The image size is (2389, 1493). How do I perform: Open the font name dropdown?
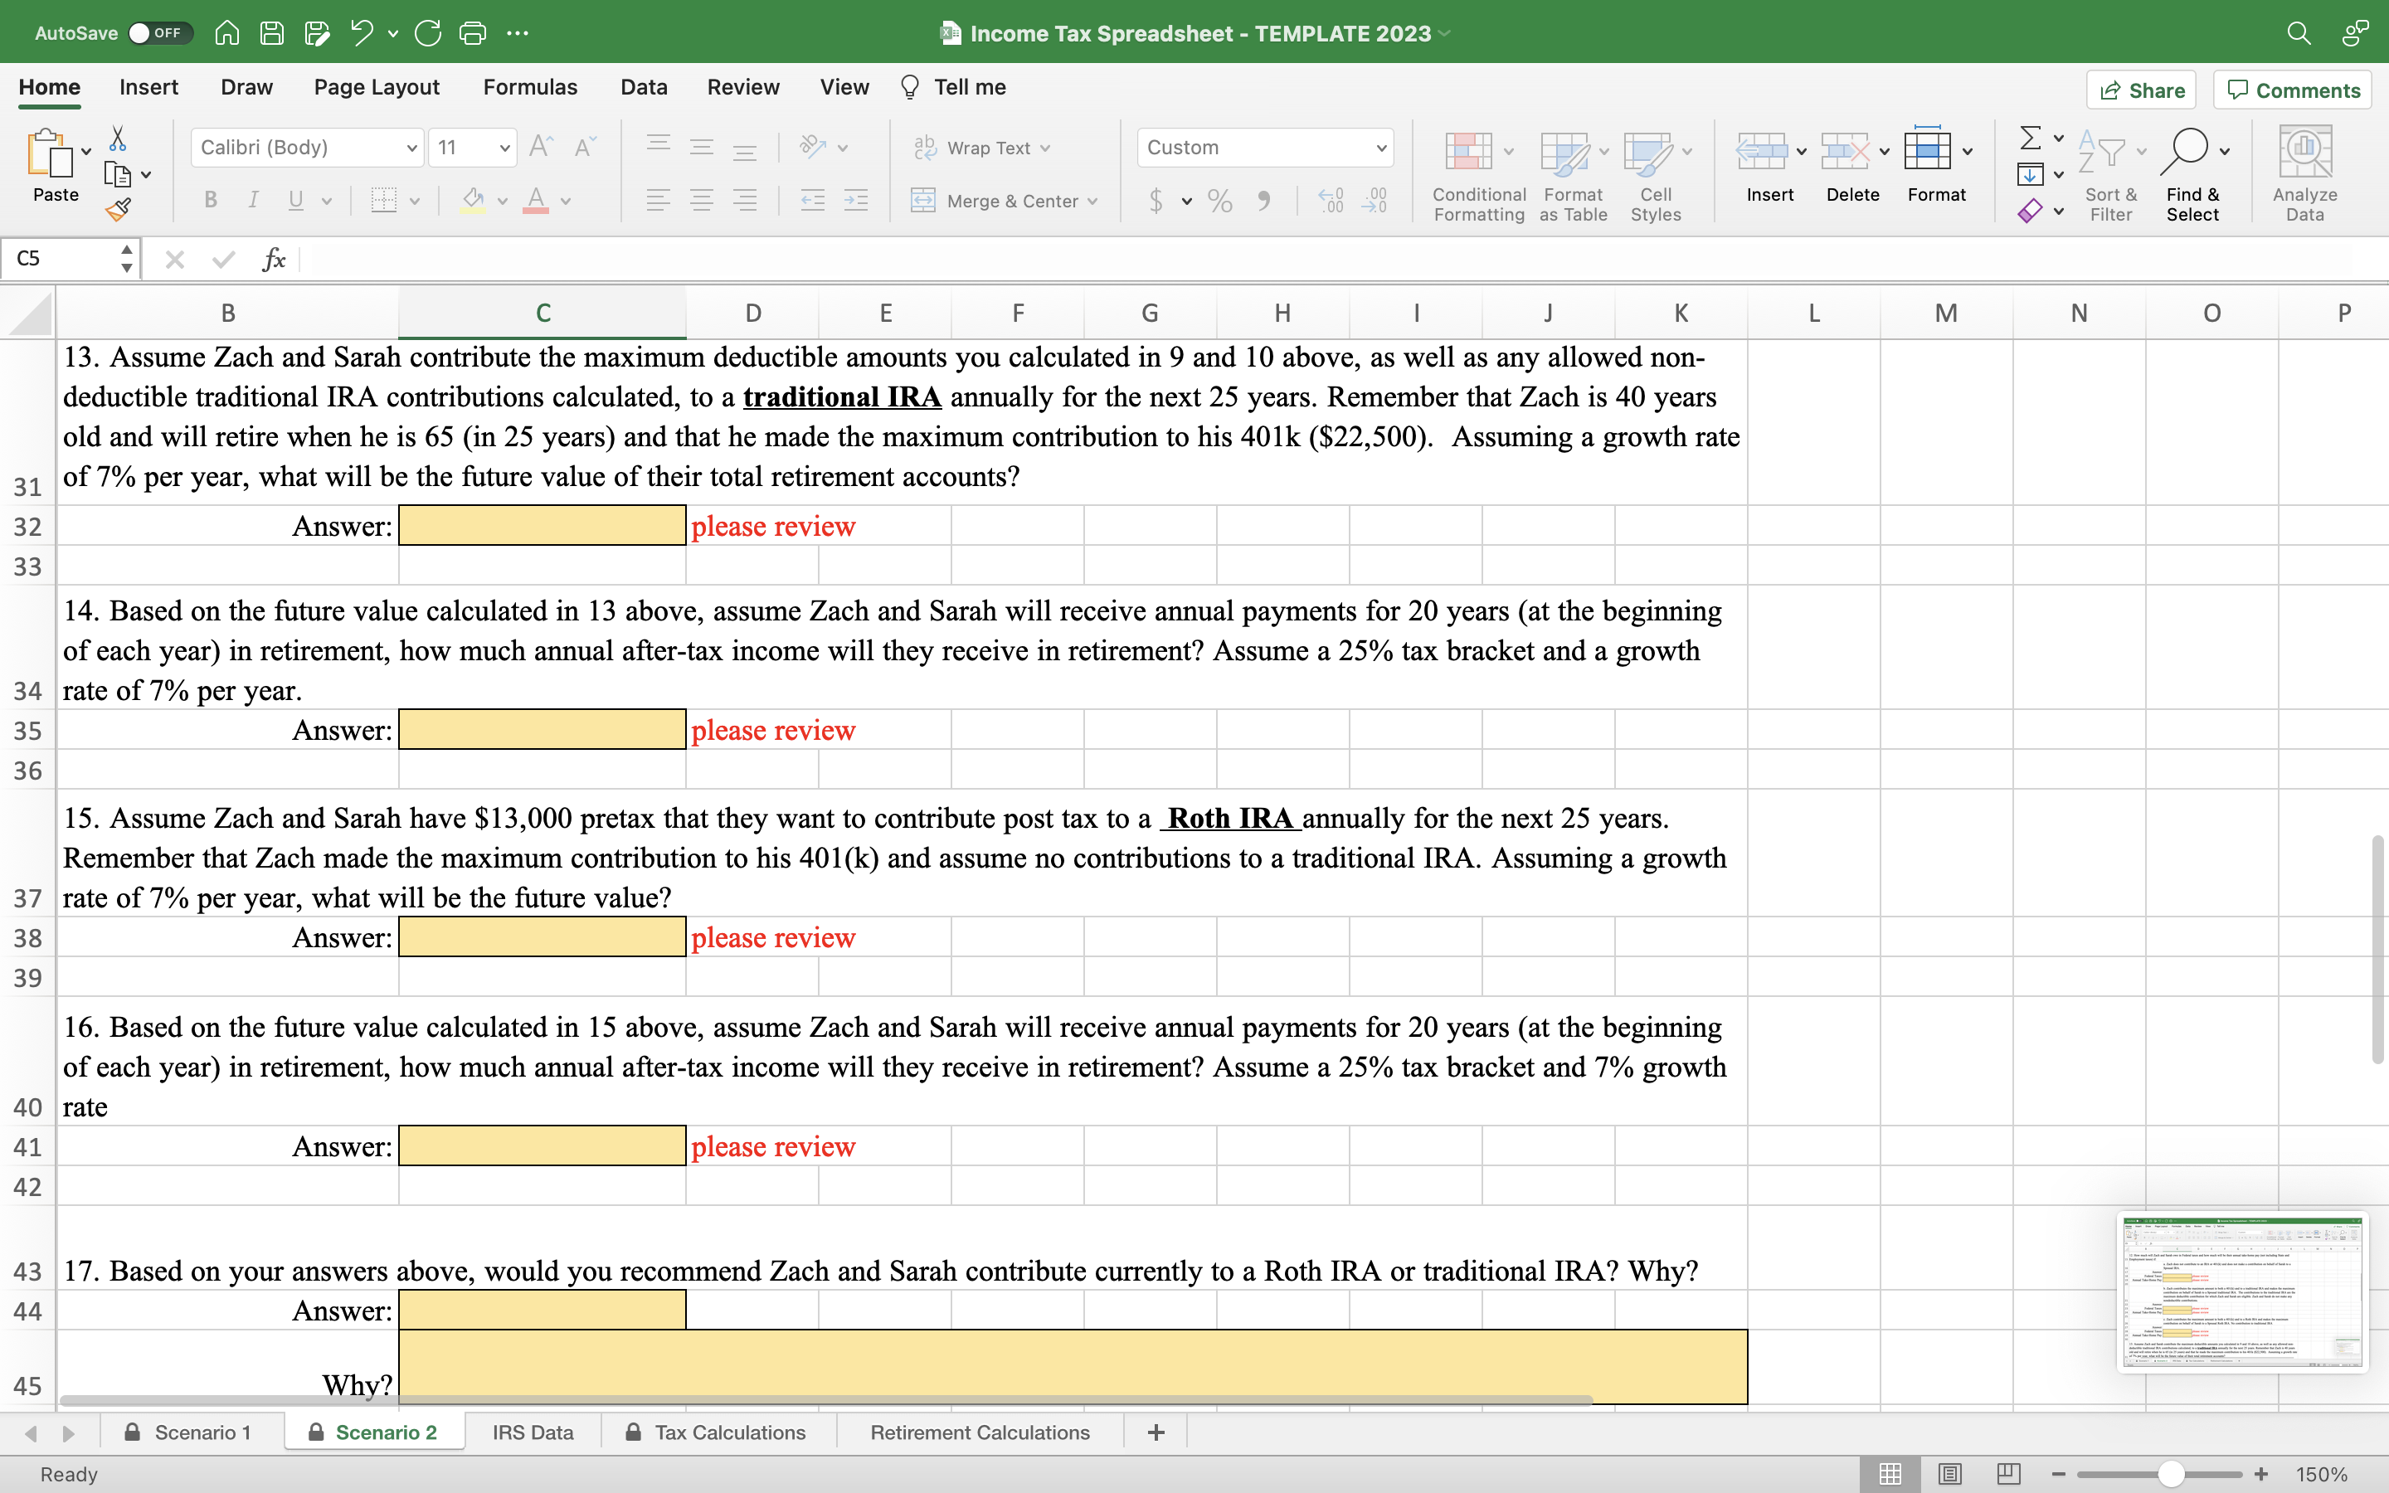[x=411, y=147]
